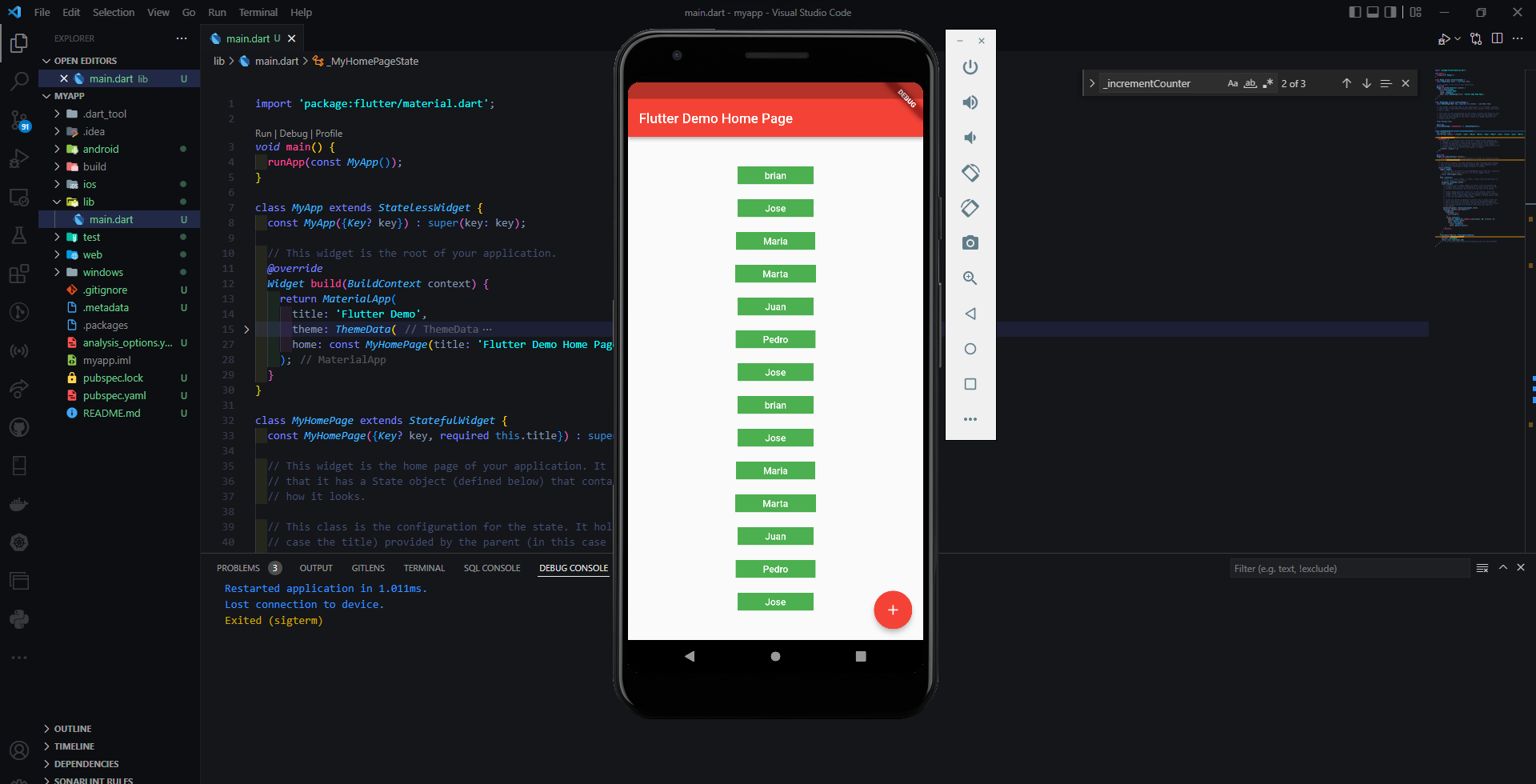Open the Run or Debug dropdown arrow

point(1458,38)
